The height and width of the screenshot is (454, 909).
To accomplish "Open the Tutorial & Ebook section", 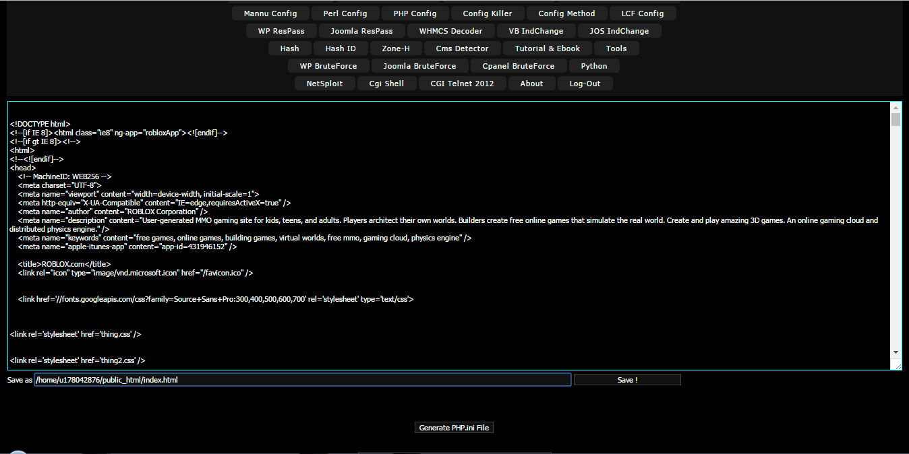I will (x=547, y=48).
